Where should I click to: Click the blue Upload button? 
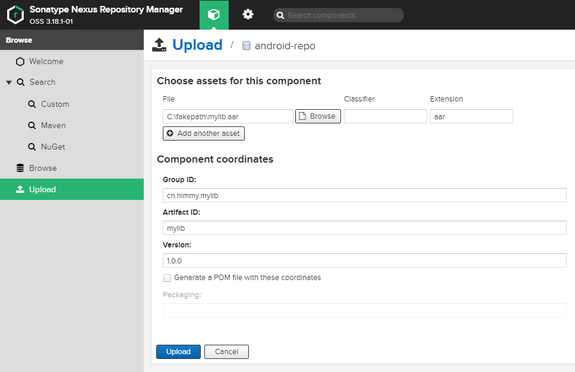click(x=179, y=352)
